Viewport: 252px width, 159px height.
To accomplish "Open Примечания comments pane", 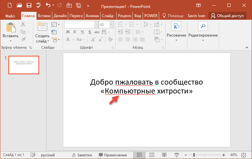I will pyautogui.click(x=113, y=155).
